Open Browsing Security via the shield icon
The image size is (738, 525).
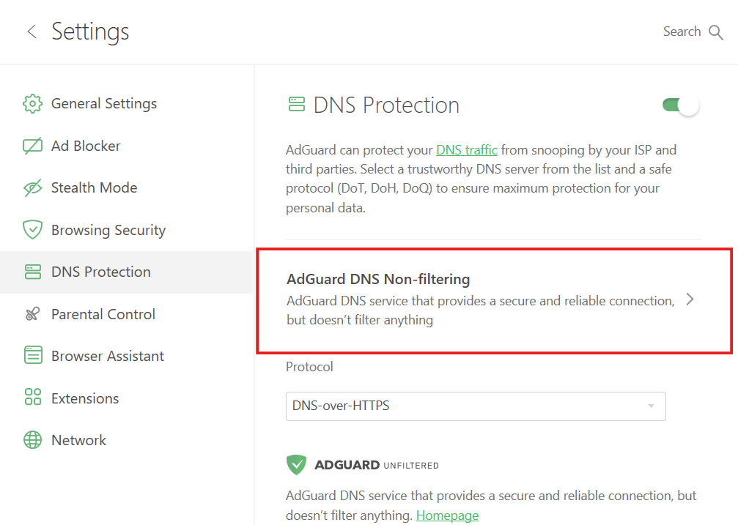pyautogui.click(x=32, y=229)
